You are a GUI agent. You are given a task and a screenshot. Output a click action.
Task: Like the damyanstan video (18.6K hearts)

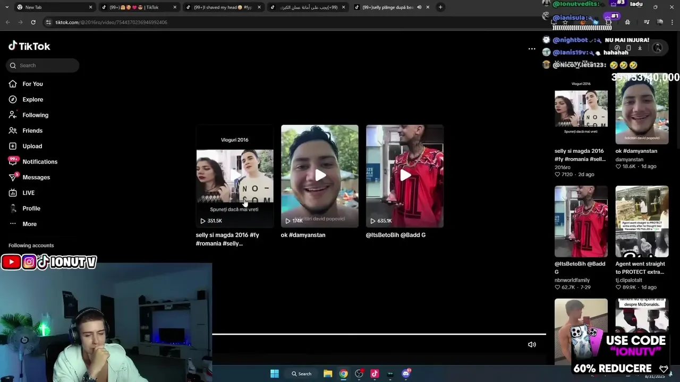[618, 167]
